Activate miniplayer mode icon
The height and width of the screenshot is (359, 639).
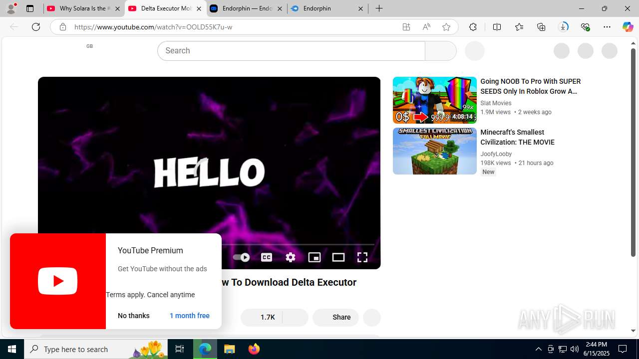[315, 257]
